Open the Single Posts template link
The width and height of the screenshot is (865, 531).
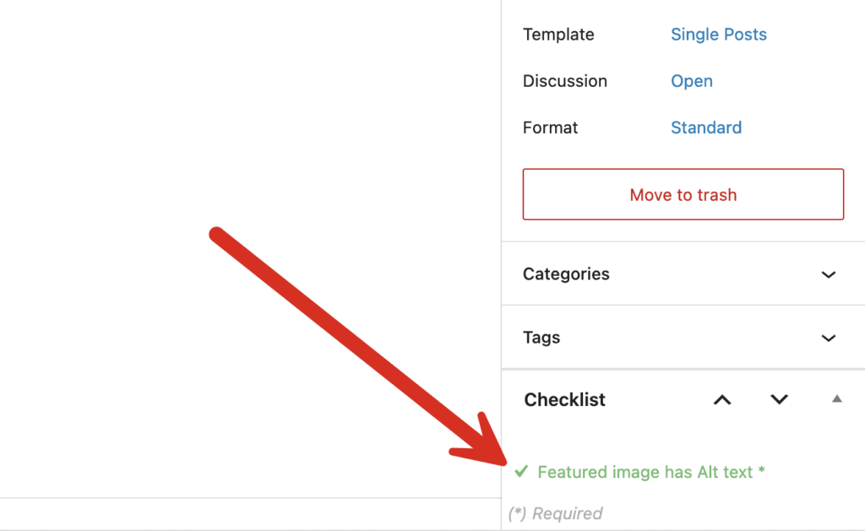(718, 34)
